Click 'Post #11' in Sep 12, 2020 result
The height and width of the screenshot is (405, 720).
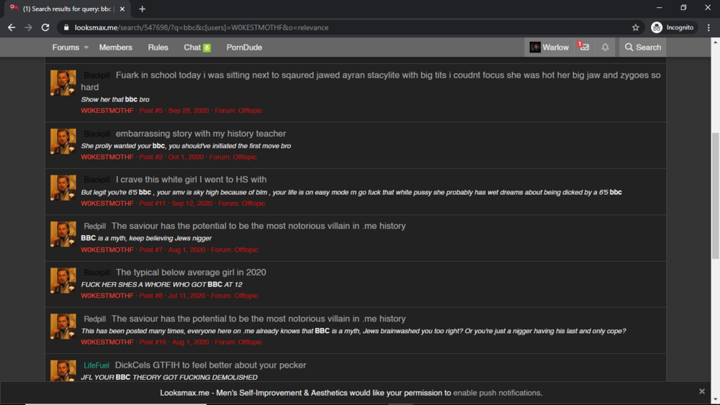153,203
